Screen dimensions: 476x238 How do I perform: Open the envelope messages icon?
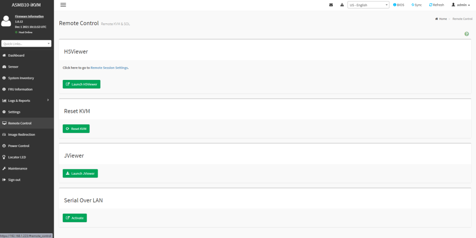pos(331,5)
